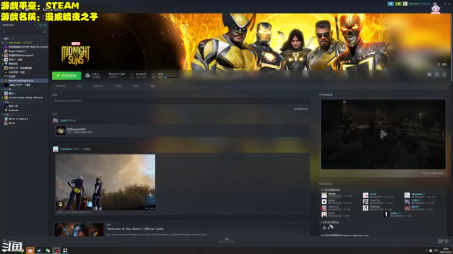The image size is (453, 254).
Task: Click the library search field
Action: coord(22,32)
